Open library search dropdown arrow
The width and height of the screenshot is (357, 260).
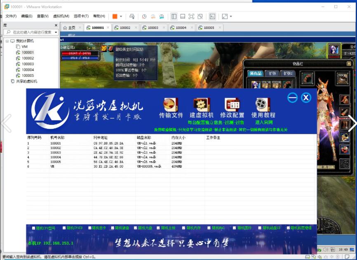pos(56,32)
